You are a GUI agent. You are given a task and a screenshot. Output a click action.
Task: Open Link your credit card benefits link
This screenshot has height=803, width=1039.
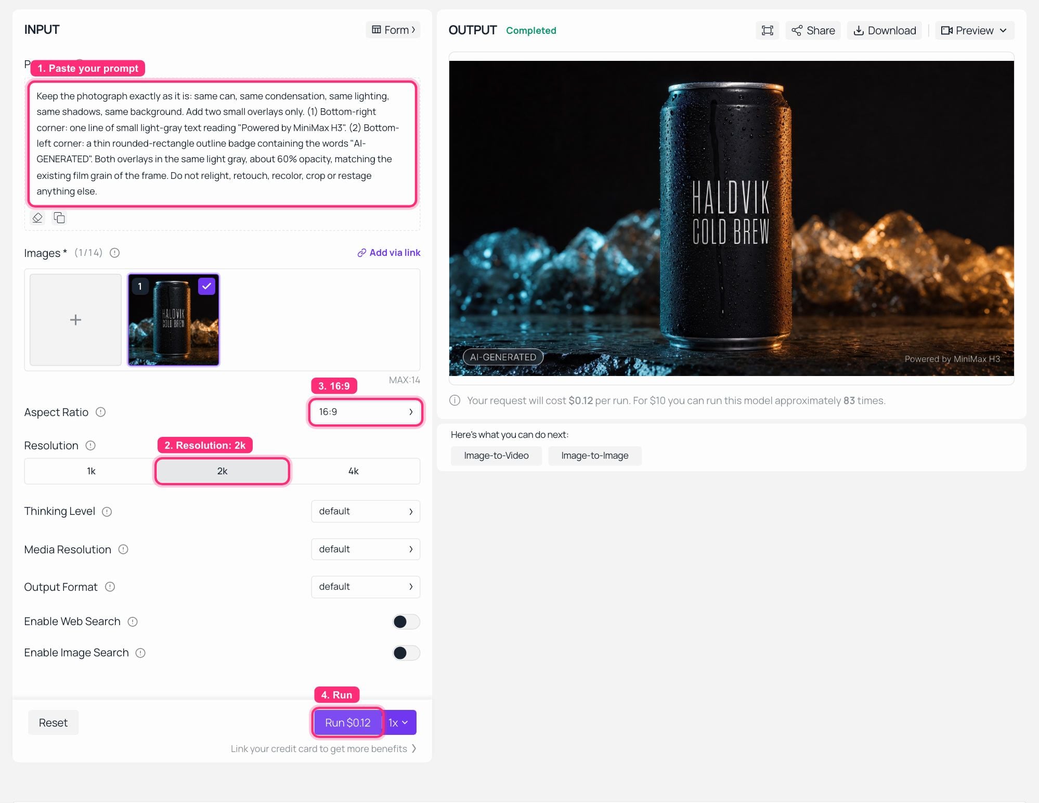tap(323, 749)
